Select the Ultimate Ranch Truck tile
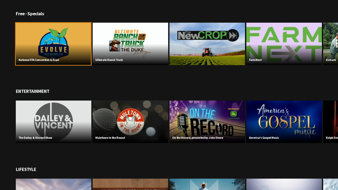 point(130,44)
